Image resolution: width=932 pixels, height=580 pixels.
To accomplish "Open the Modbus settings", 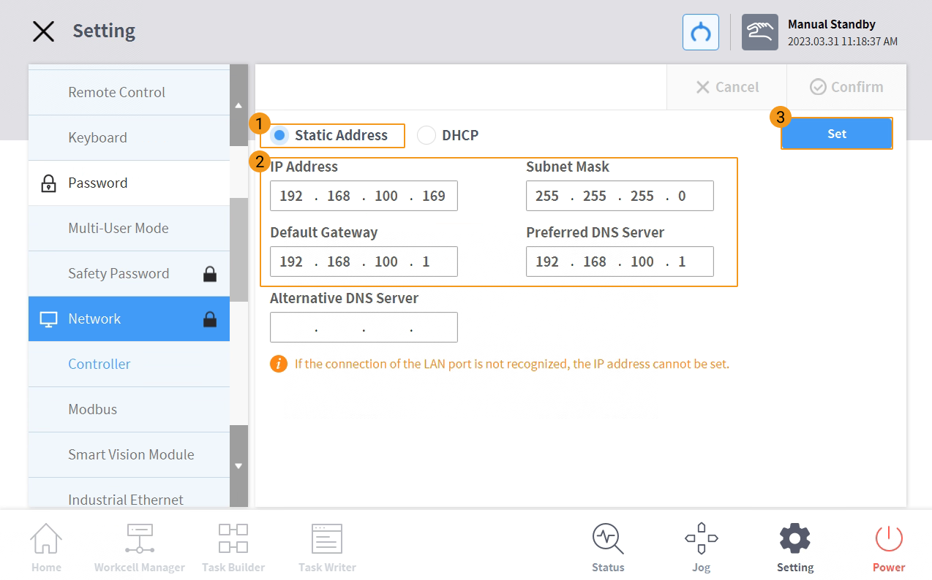I will pyautogui.click(x=92, y=409).
